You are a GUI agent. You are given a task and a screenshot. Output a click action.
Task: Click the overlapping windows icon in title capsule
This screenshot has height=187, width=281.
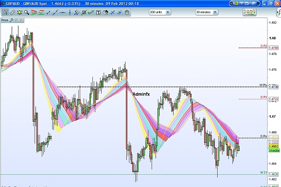click(x=254, y=4)
